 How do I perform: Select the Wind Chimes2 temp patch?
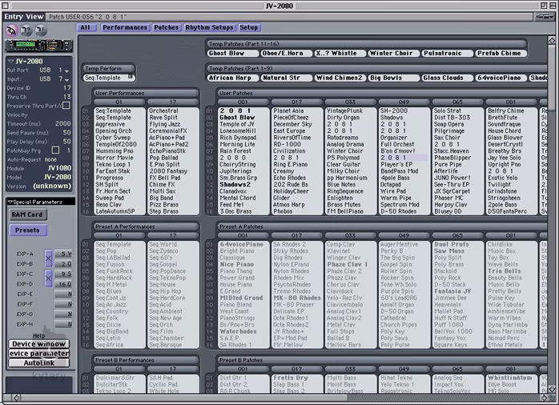(x=340, y=78)
